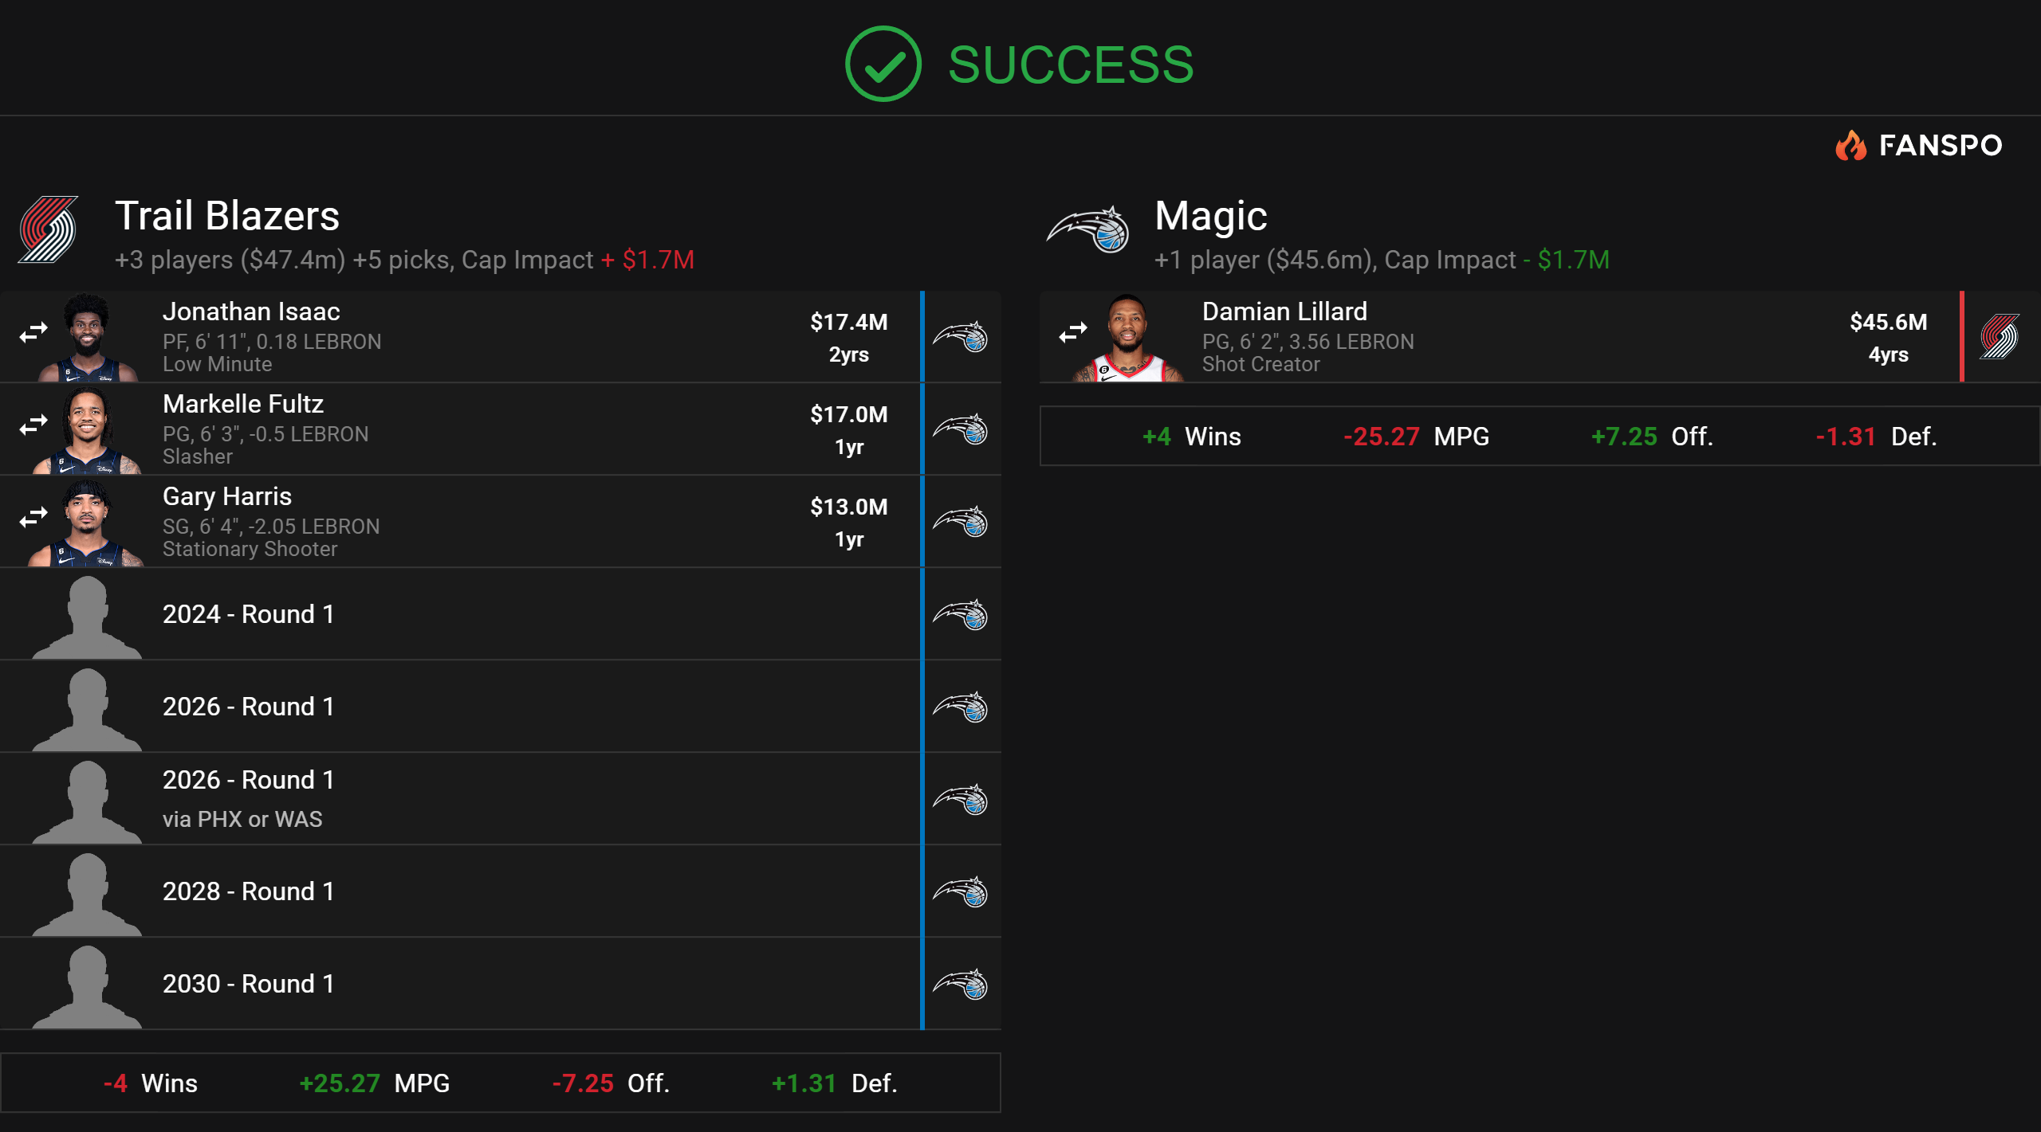Click the Trail Blazers team name heading
This screenshot has width=2041, height=1132.
click(x=227, y=216)
